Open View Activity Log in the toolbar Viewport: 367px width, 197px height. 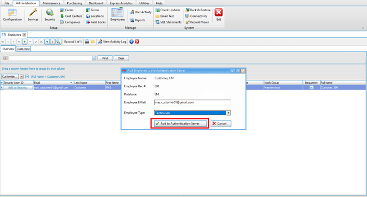[113, 42]
